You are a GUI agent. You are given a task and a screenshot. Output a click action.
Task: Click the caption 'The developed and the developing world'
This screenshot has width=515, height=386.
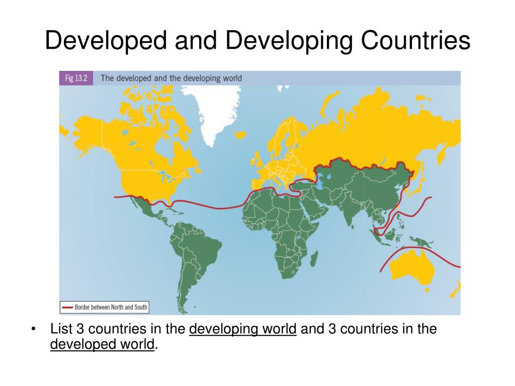[x=171, y=78]
